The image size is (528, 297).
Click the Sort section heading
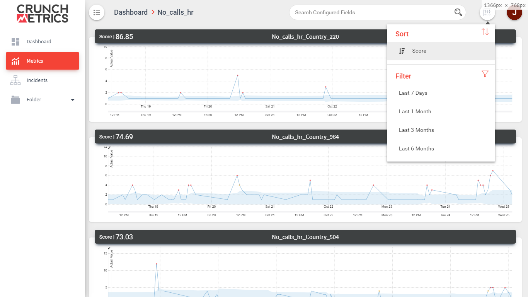402,34
